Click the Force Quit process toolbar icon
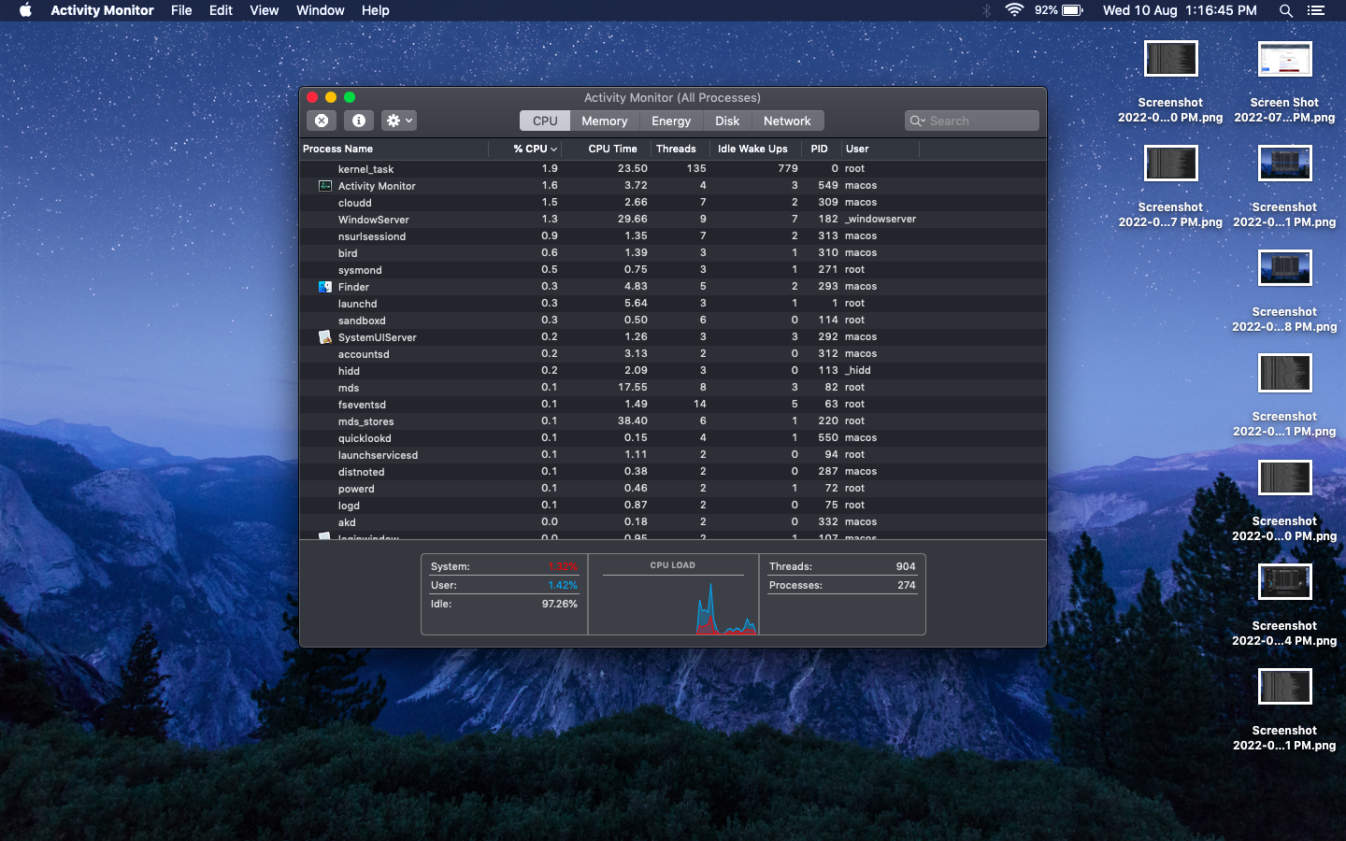The image size is (1346, 841). point(321,121)
